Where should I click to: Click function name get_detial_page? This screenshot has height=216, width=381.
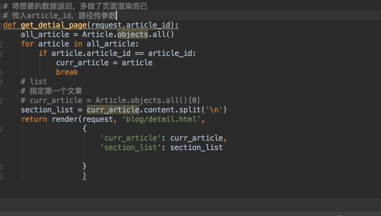coord(54,25)
